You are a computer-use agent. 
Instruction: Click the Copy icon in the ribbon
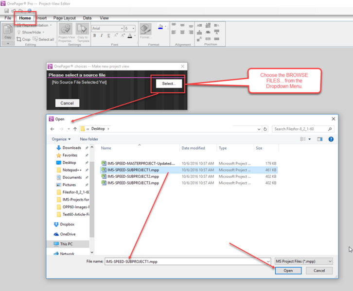pos(8,31)
